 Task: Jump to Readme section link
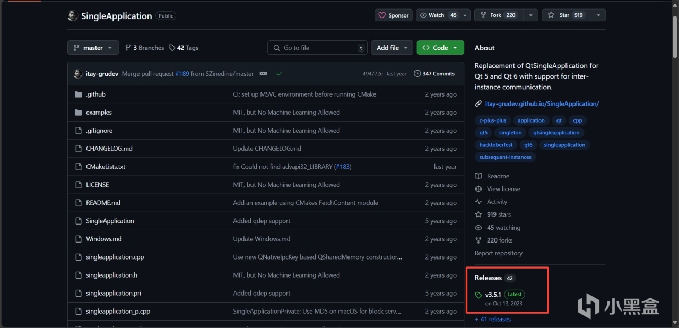[x=492, y=176]
